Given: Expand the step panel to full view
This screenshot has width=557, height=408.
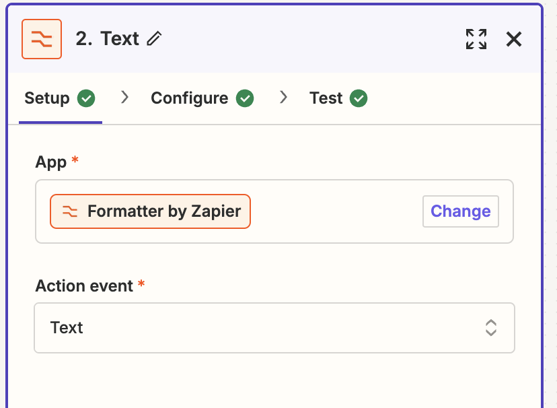Looking at the screenshot, I should tap(476, 39).
